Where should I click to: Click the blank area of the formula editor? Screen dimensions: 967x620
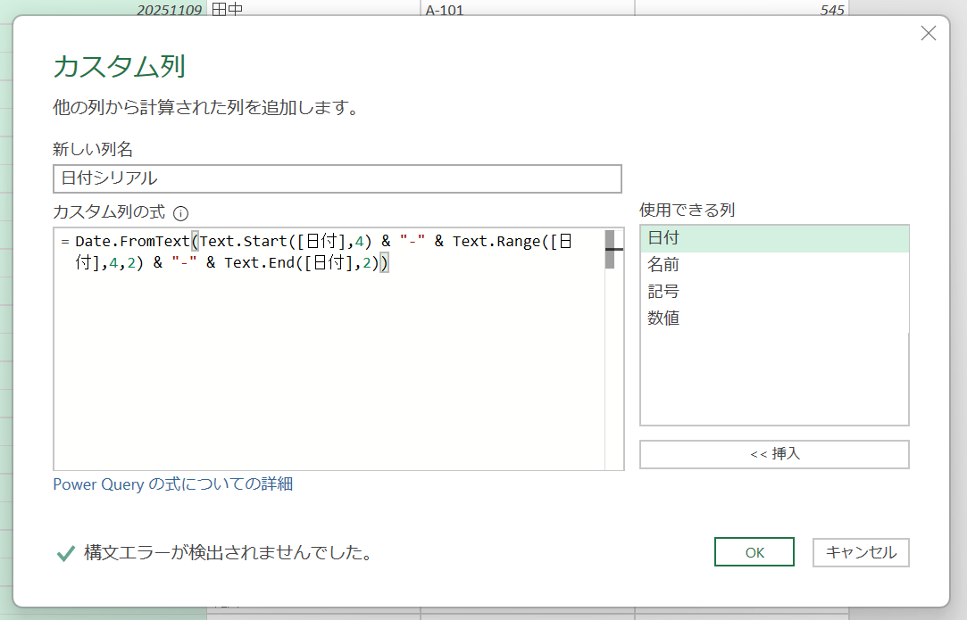pyautogui.click(x=328, y=375)
